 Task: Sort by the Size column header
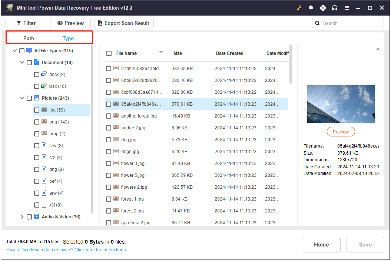coord(178,53)
